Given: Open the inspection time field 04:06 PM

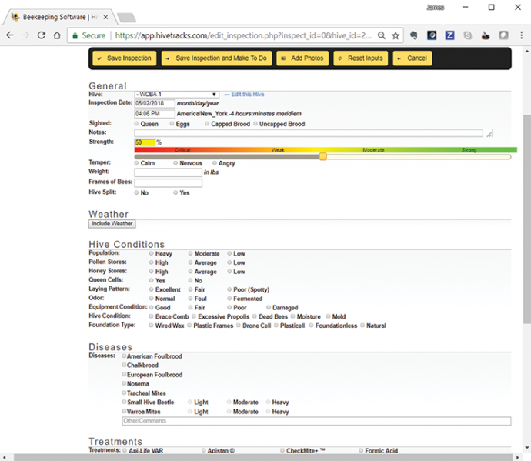Looking at the screenshot, I should [154, 114].
